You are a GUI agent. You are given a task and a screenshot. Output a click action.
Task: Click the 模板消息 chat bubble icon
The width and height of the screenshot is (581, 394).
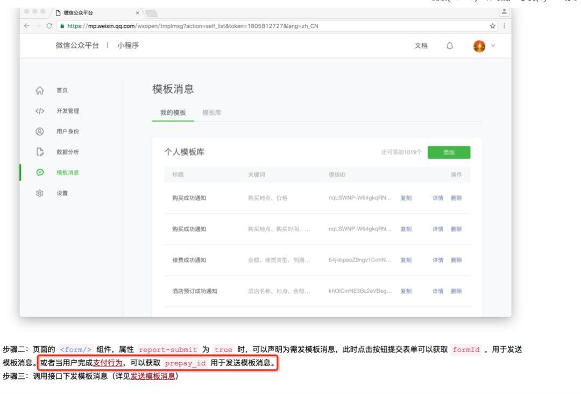tap(40, 172)
